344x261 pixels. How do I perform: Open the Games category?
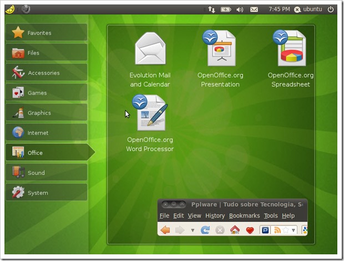point(46,93)
